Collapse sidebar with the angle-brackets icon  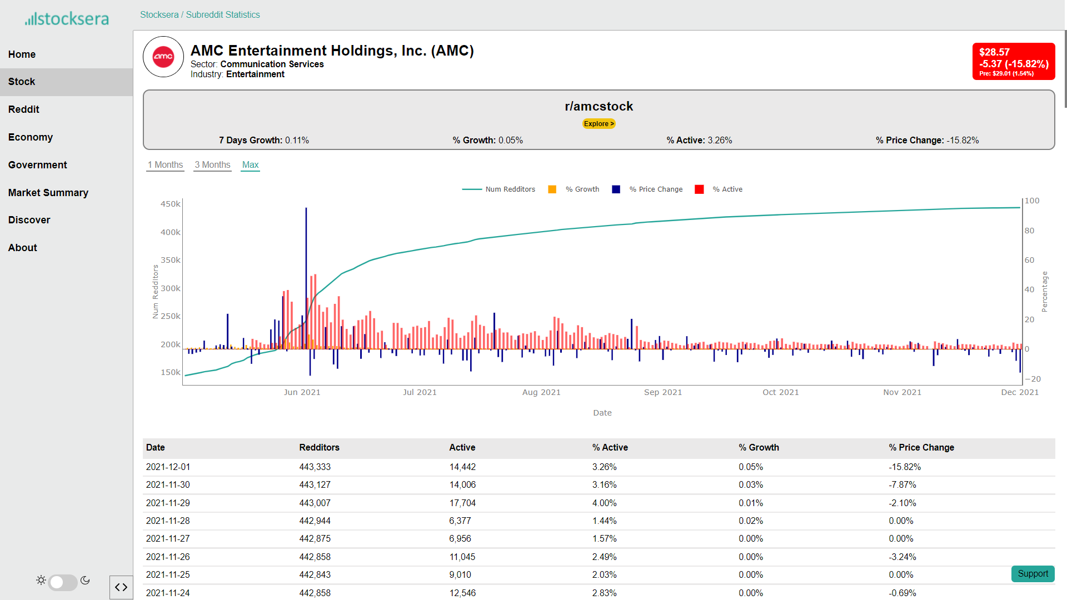coord(121,587)
